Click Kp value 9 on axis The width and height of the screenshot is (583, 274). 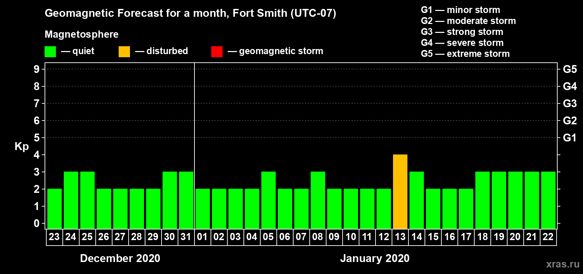tap(37, 69)
